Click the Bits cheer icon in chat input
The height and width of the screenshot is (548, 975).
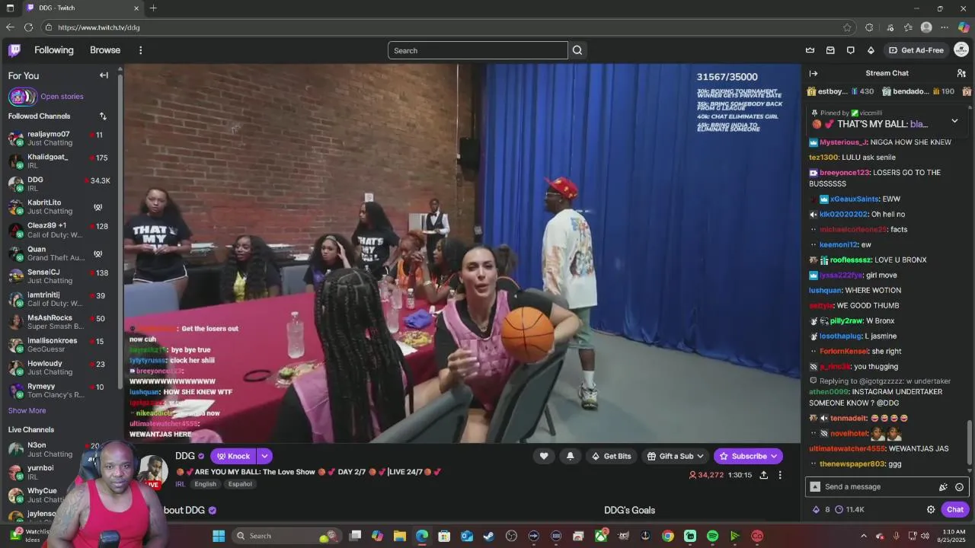click(943, 487)
